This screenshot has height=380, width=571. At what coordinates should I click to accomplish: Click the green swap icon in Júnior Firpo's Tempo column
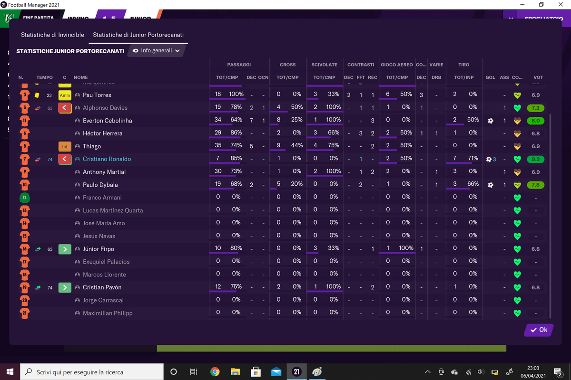click(x=38, y=249)
